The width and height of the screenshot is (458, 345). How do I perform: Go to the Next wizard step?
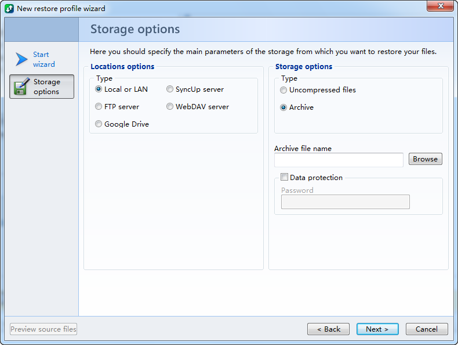tap(377, 329)
